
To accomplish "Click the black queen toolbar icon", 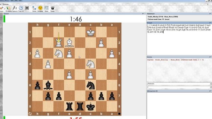I will coord(52,9).
